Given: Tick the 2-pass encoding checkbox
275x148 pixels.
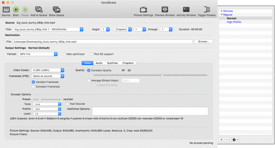Looking at the screenshot, I should (x=94, y=85).
